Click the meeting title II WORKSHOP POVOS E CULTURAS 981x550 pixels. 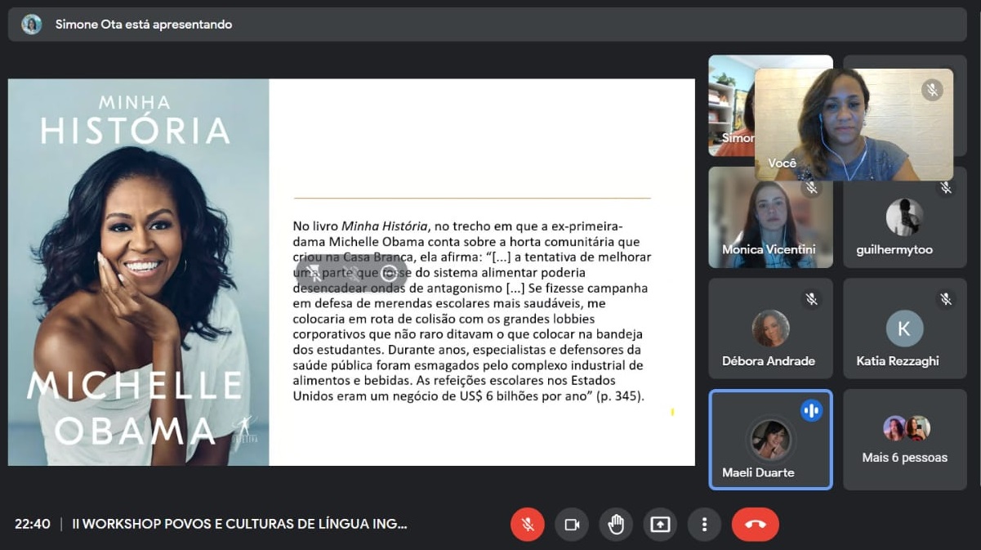click(x=239, y=524)
